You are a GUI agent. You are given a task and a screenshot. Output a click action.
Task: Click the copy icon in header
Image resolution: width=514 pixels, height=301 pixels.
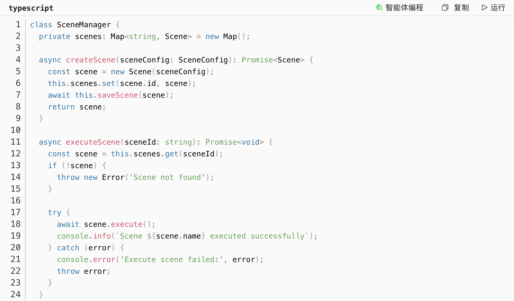coord(445,7)
